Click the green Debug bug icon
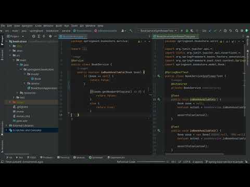The image size is (250, 187). tap(187, 31)
